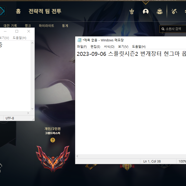This screenshot has height=186, width=186.
Task: Click the scroll-down arrow in left Notepad
Action: 32,109
